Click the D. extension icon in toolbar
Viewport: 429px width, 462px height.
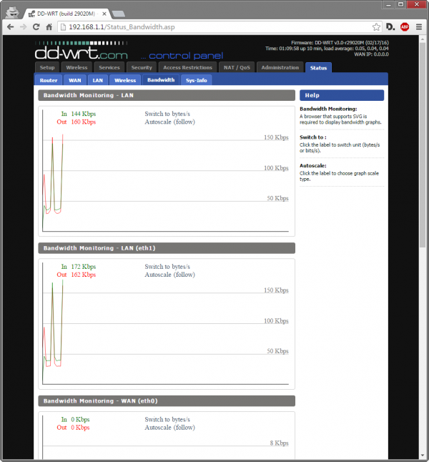point(390,26)
